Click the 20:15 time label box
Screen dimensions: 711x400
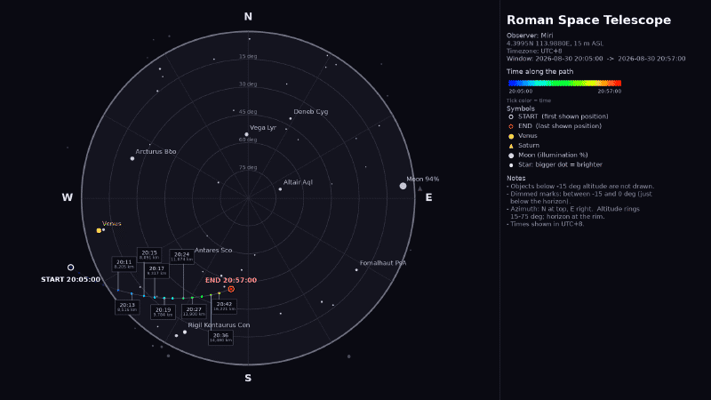point(149,255)
